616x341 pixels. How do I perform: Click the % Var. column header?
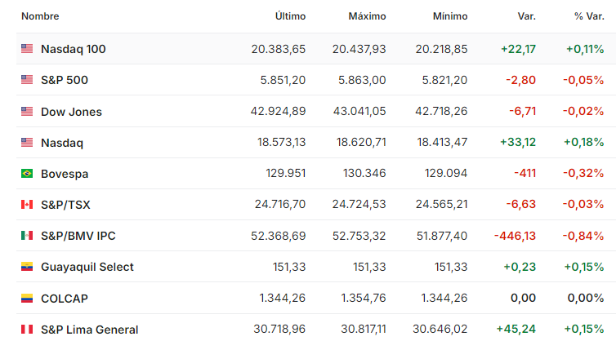coord(589,16)
